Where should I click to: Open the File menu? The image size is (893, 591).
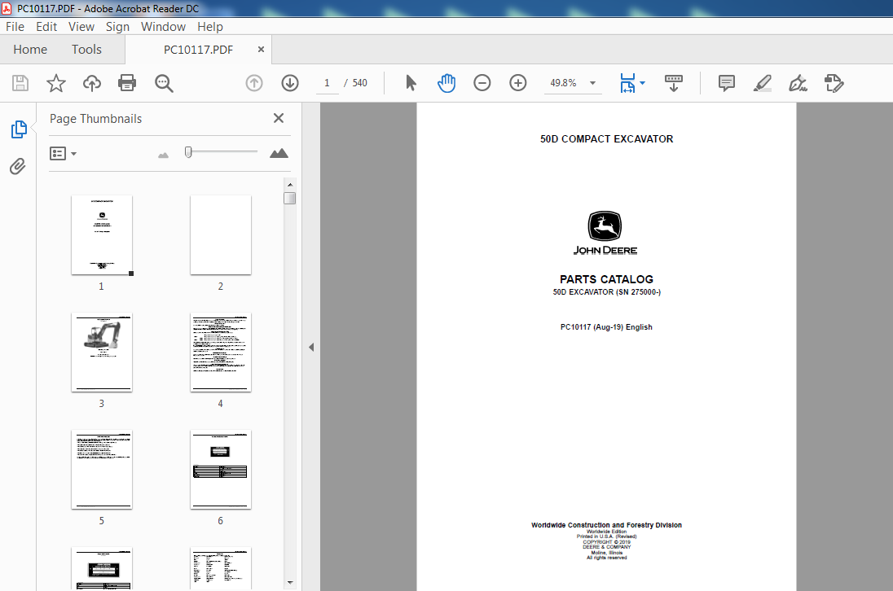tap(15, 27)
